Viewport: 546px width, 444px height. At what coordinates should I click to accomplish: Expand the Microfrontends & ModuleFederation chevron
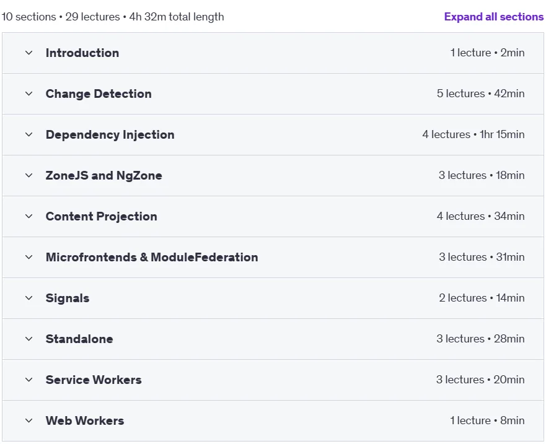(29, 257)
